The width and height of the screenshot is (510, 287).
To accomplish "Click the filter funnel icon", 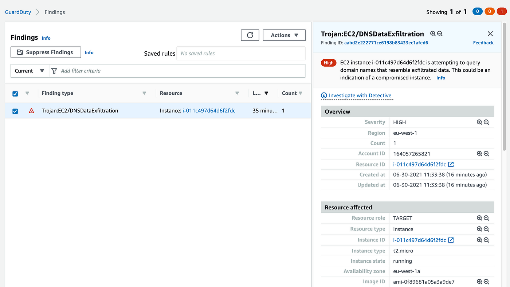I will point(54,71).
